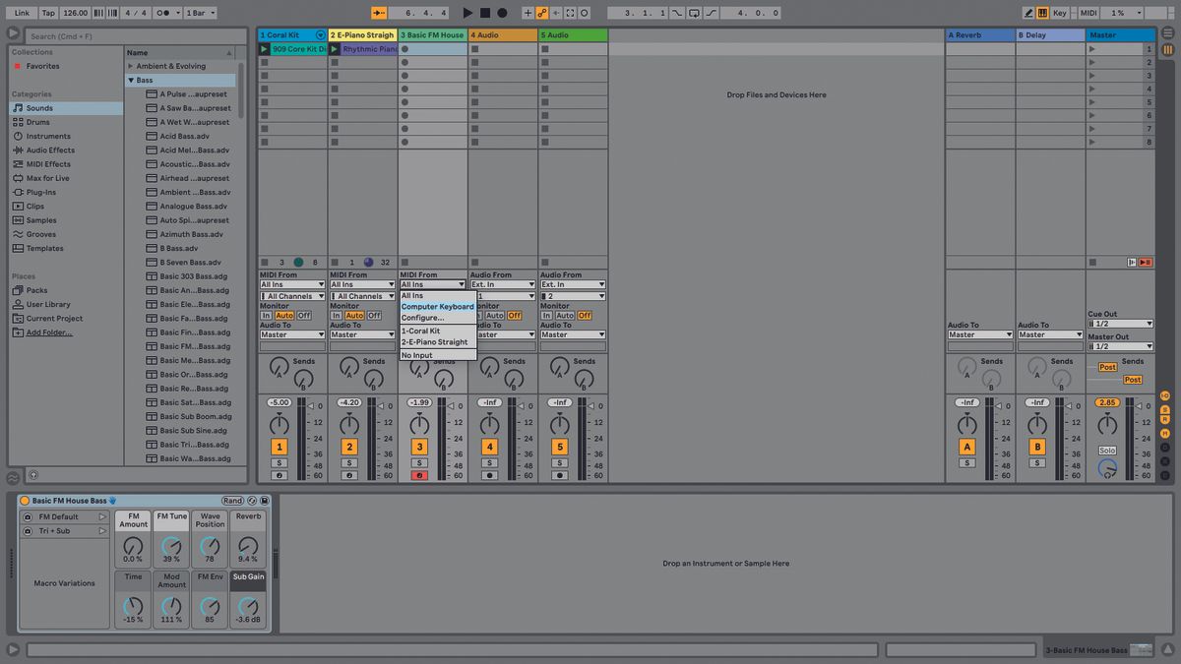Click the FM Amount macro knob

point(133,545)
